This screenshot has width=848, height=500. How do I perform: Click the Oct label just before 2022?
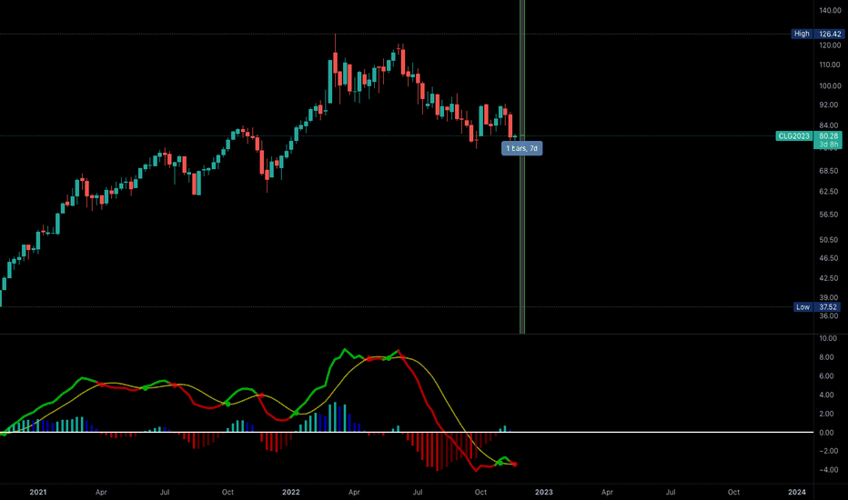227,493
